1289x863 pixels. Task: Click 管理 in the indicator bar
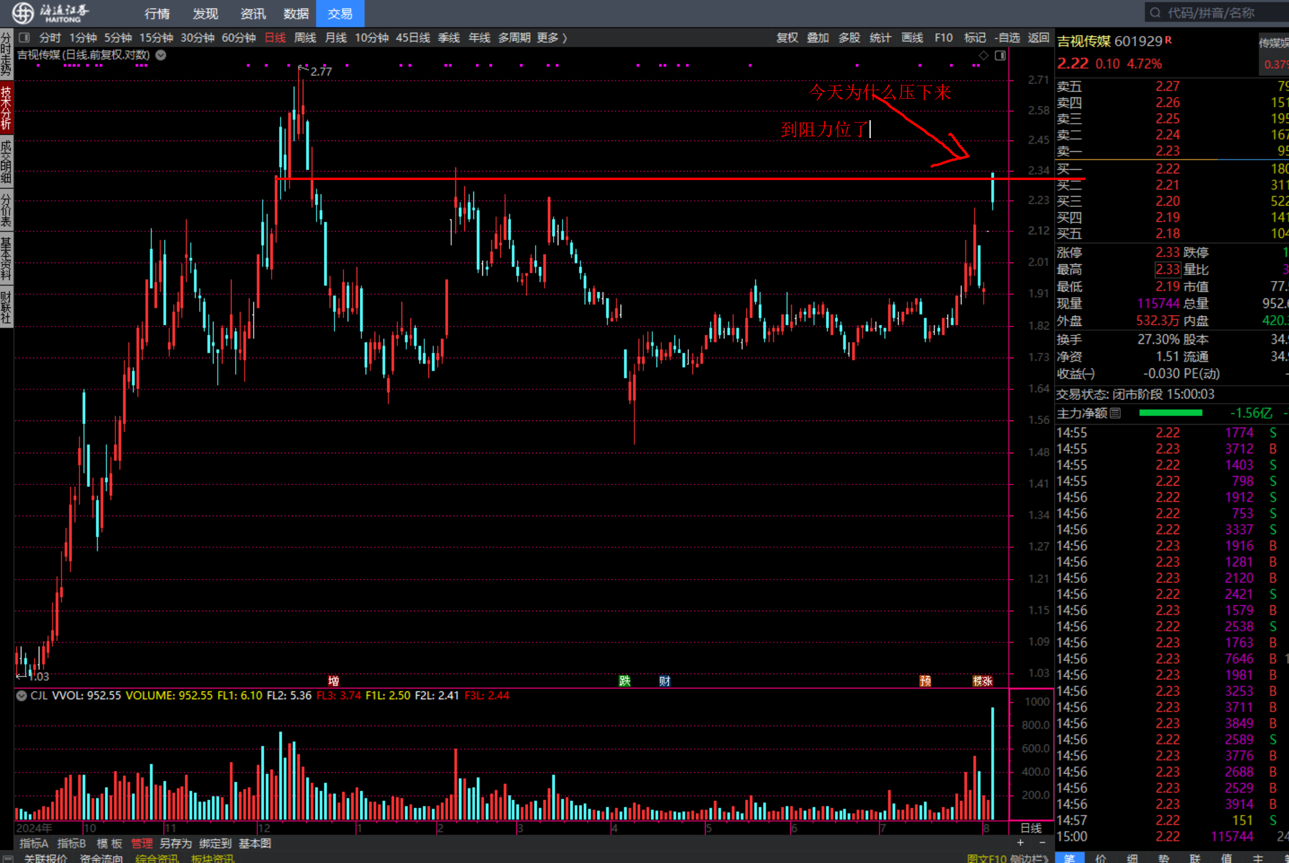coord(142,843)
